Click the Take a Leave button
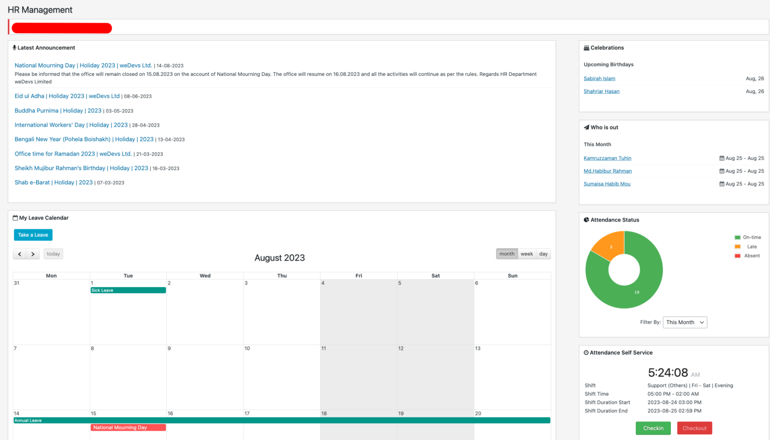Viewport: 770px width, 440px height. coord(33,235)
